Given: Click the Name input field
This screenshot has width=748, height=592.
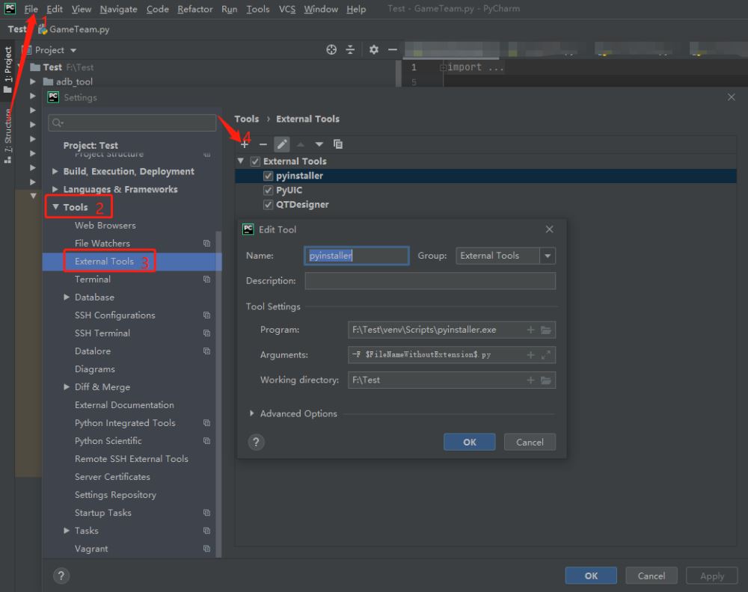Looking at the screenshot, I should [356, 256].
